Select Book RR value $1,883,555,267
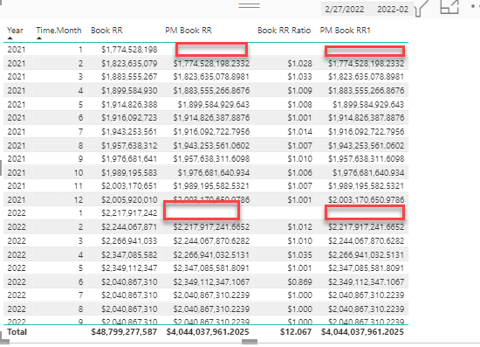The width and height of the screenshot is (480, 347). [129, 77]
